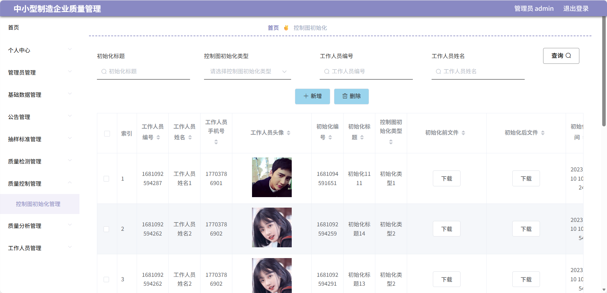
Task: Expand 个人中心 menu
Action: pos(40,50)
